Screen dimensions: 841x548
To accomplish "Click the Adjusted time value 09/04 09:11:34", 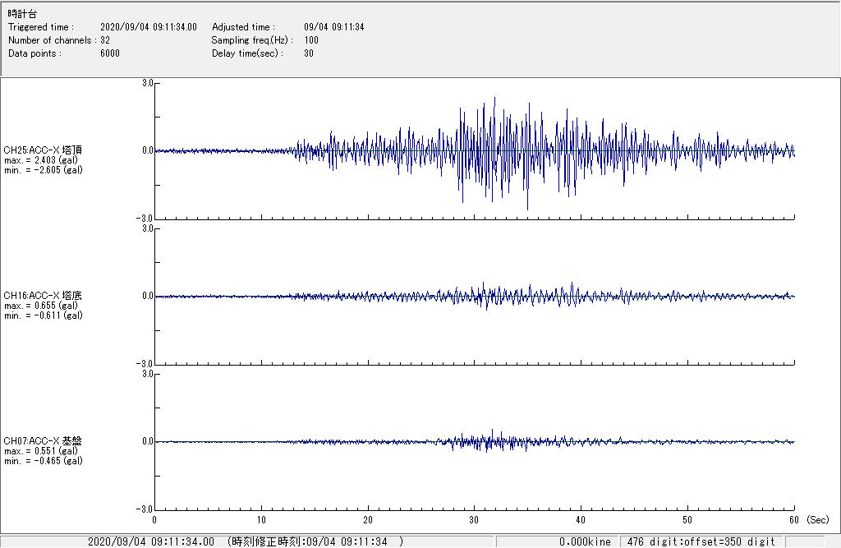I will coord(333,27).
